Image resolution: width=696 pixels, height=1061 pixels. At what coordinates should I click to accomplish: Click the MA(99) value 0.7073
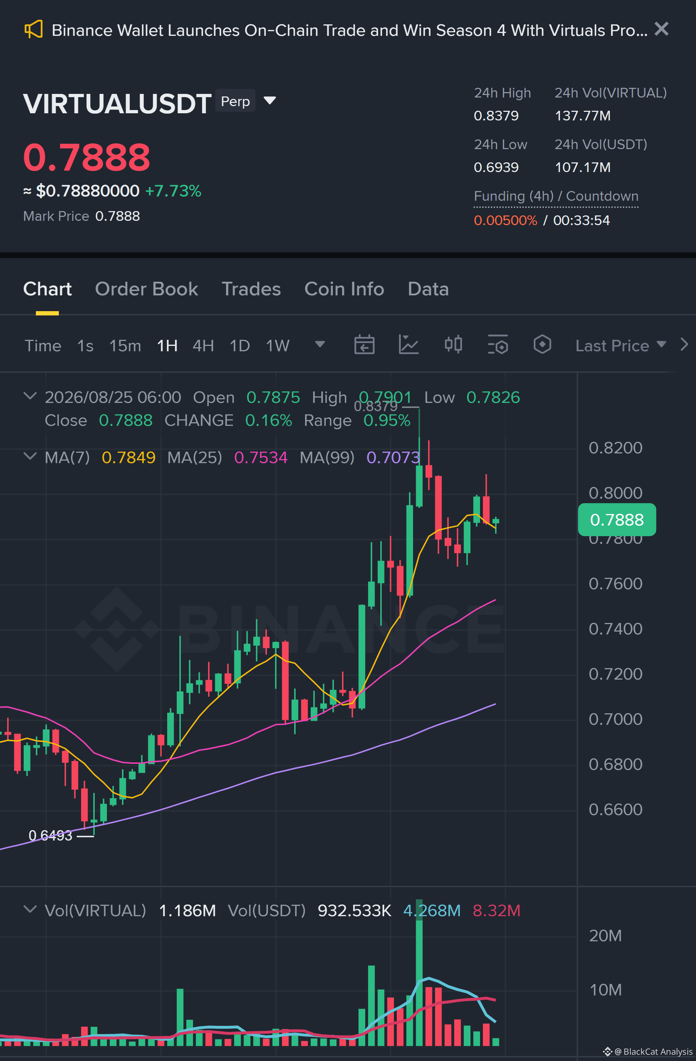(x=393, y=457)
